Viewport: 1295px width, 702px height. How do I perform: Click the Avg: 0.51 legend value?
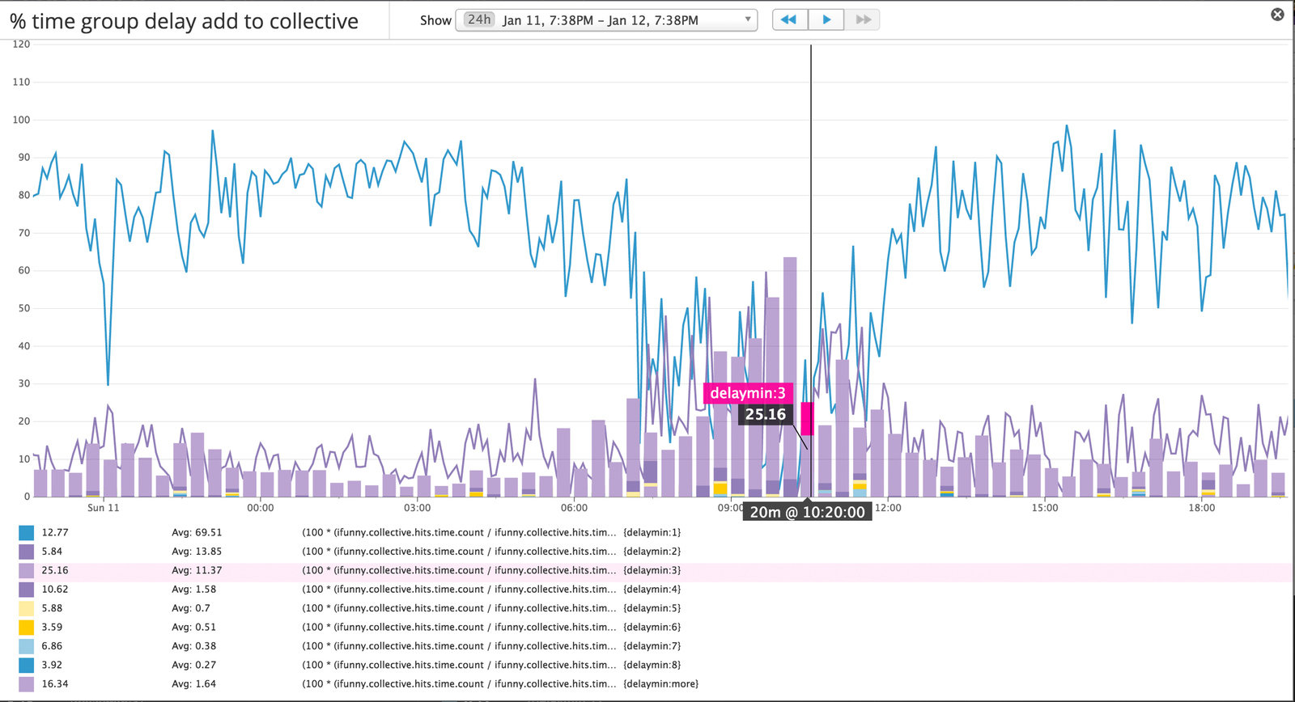[194, 627]
